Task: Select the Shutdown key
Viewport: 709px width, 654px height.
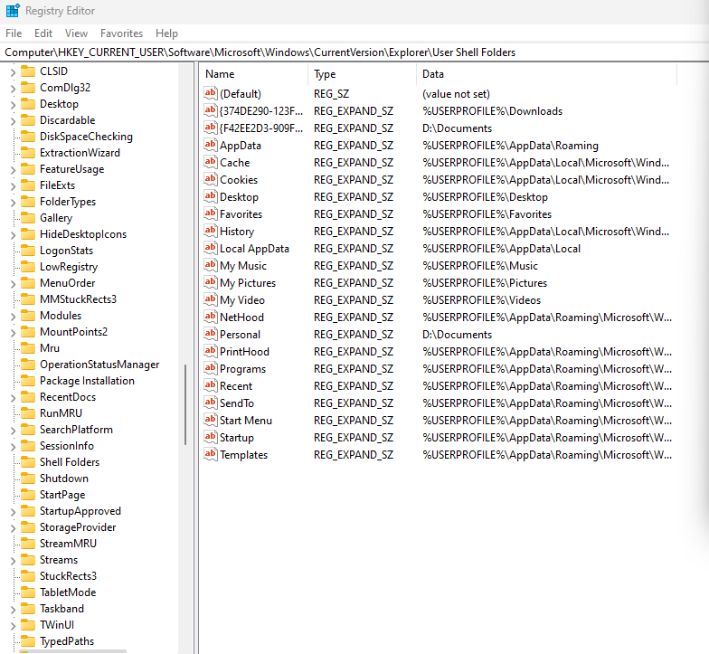Action: click(63, 478)
